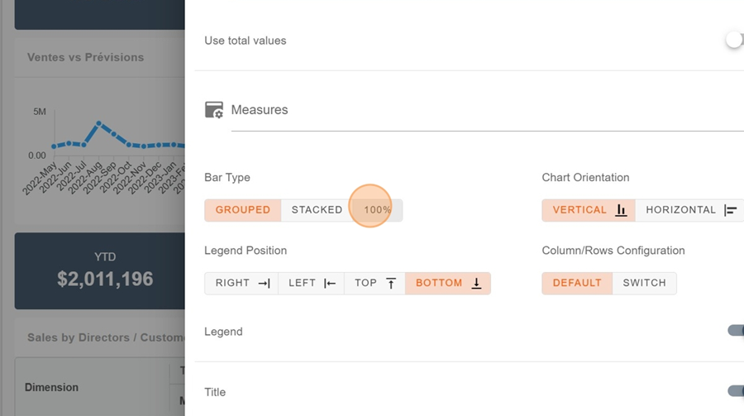Toggle the Use total values switch
This screenshot has height=416, width=744.
[x=733, y=41]
